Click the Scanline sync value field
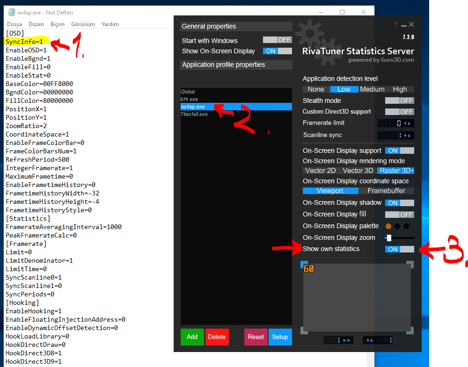Viewport: 468px width, 367px height. (x=390, y=136)
